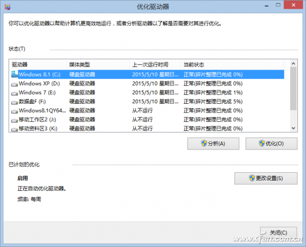This screenshot has height=247, width=306.
Task: Click 从不运行 in the Windows8.1QY64 row
Action: (142, 110)
